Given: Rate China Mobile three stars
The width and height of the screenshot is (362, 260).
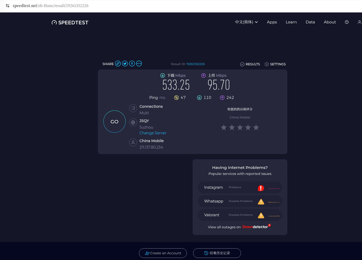Looking at the screenshot, I should point(240,127).
